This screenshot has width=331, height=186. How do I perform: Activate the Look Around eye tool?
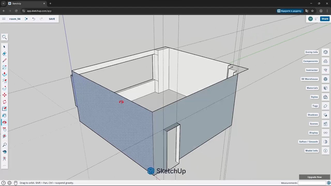click(4, 152)
